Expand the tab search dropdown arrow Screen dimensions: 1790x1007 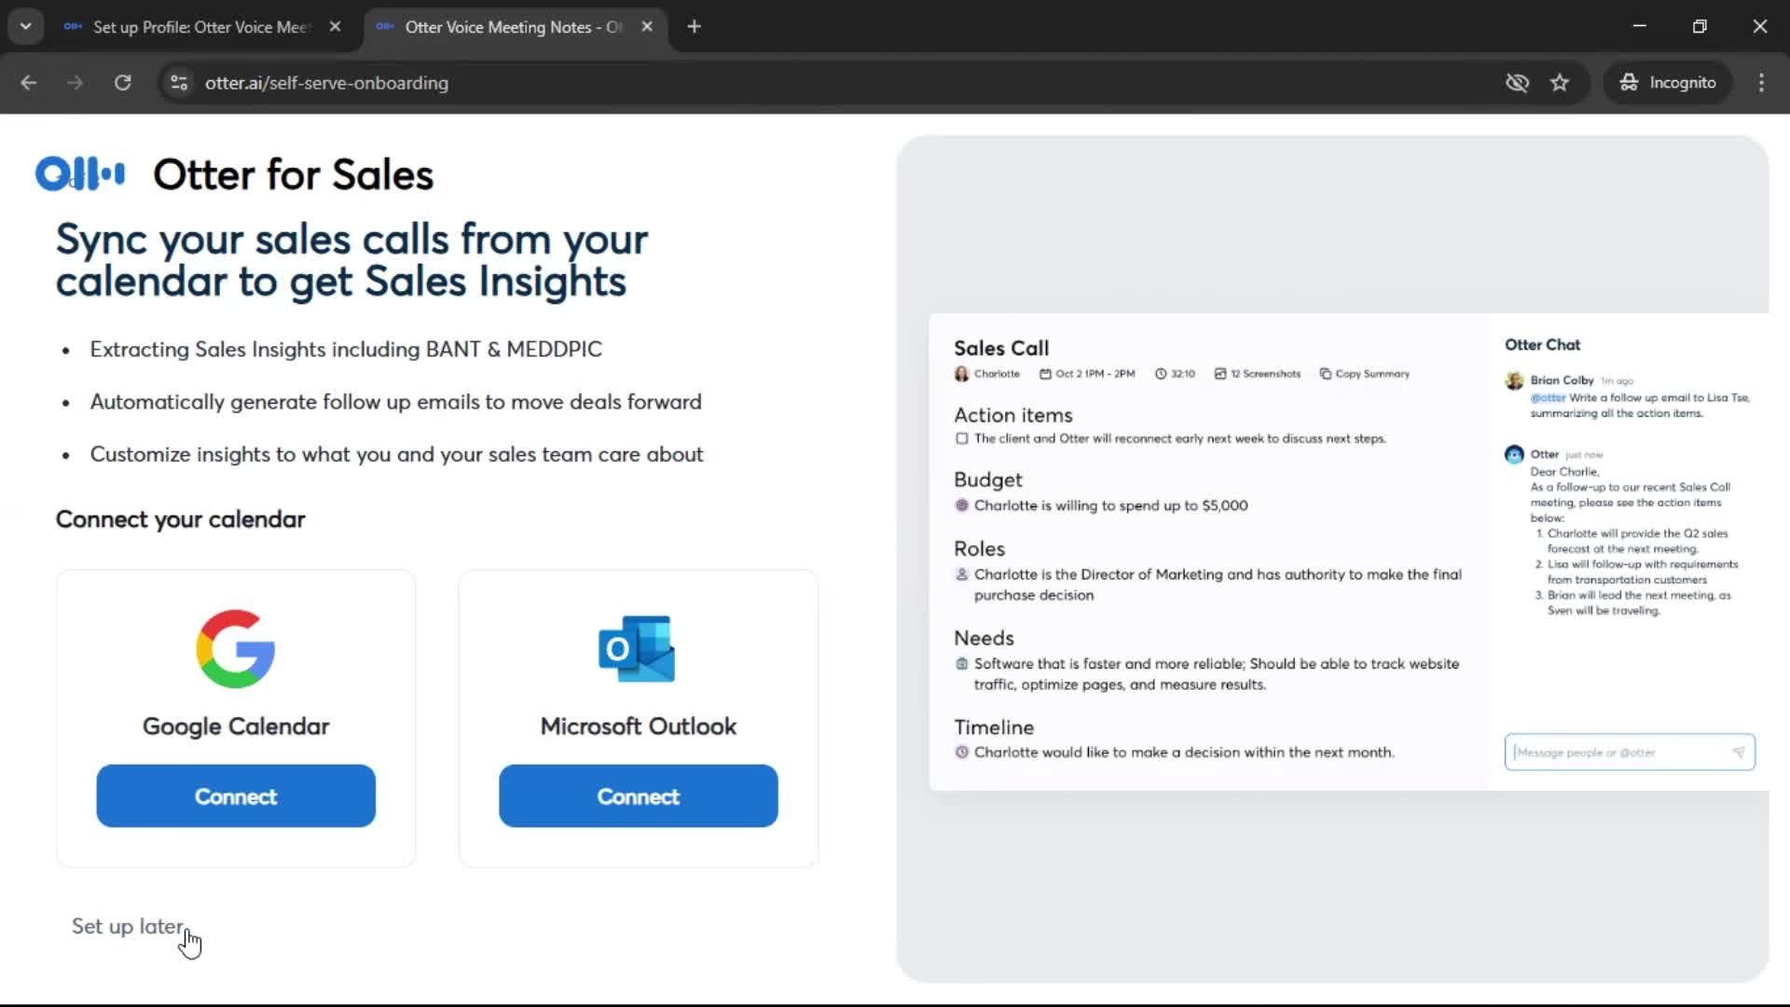point(25,26)
